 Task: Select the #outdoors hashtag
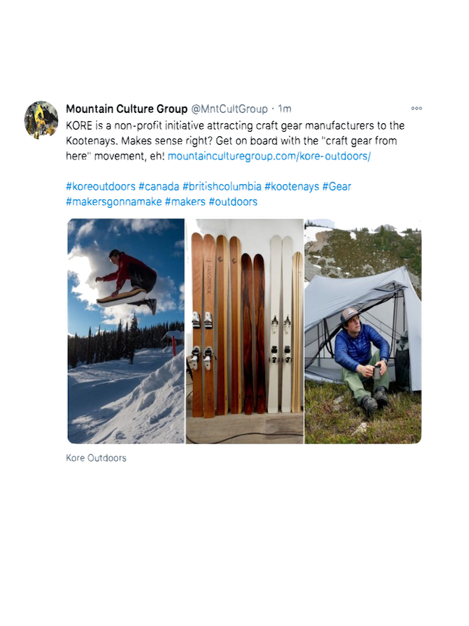pos(233,201)
